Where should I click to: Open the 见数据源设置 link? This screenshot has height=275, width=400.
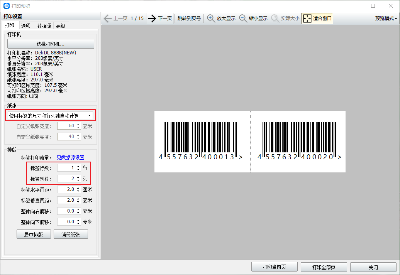70,157
